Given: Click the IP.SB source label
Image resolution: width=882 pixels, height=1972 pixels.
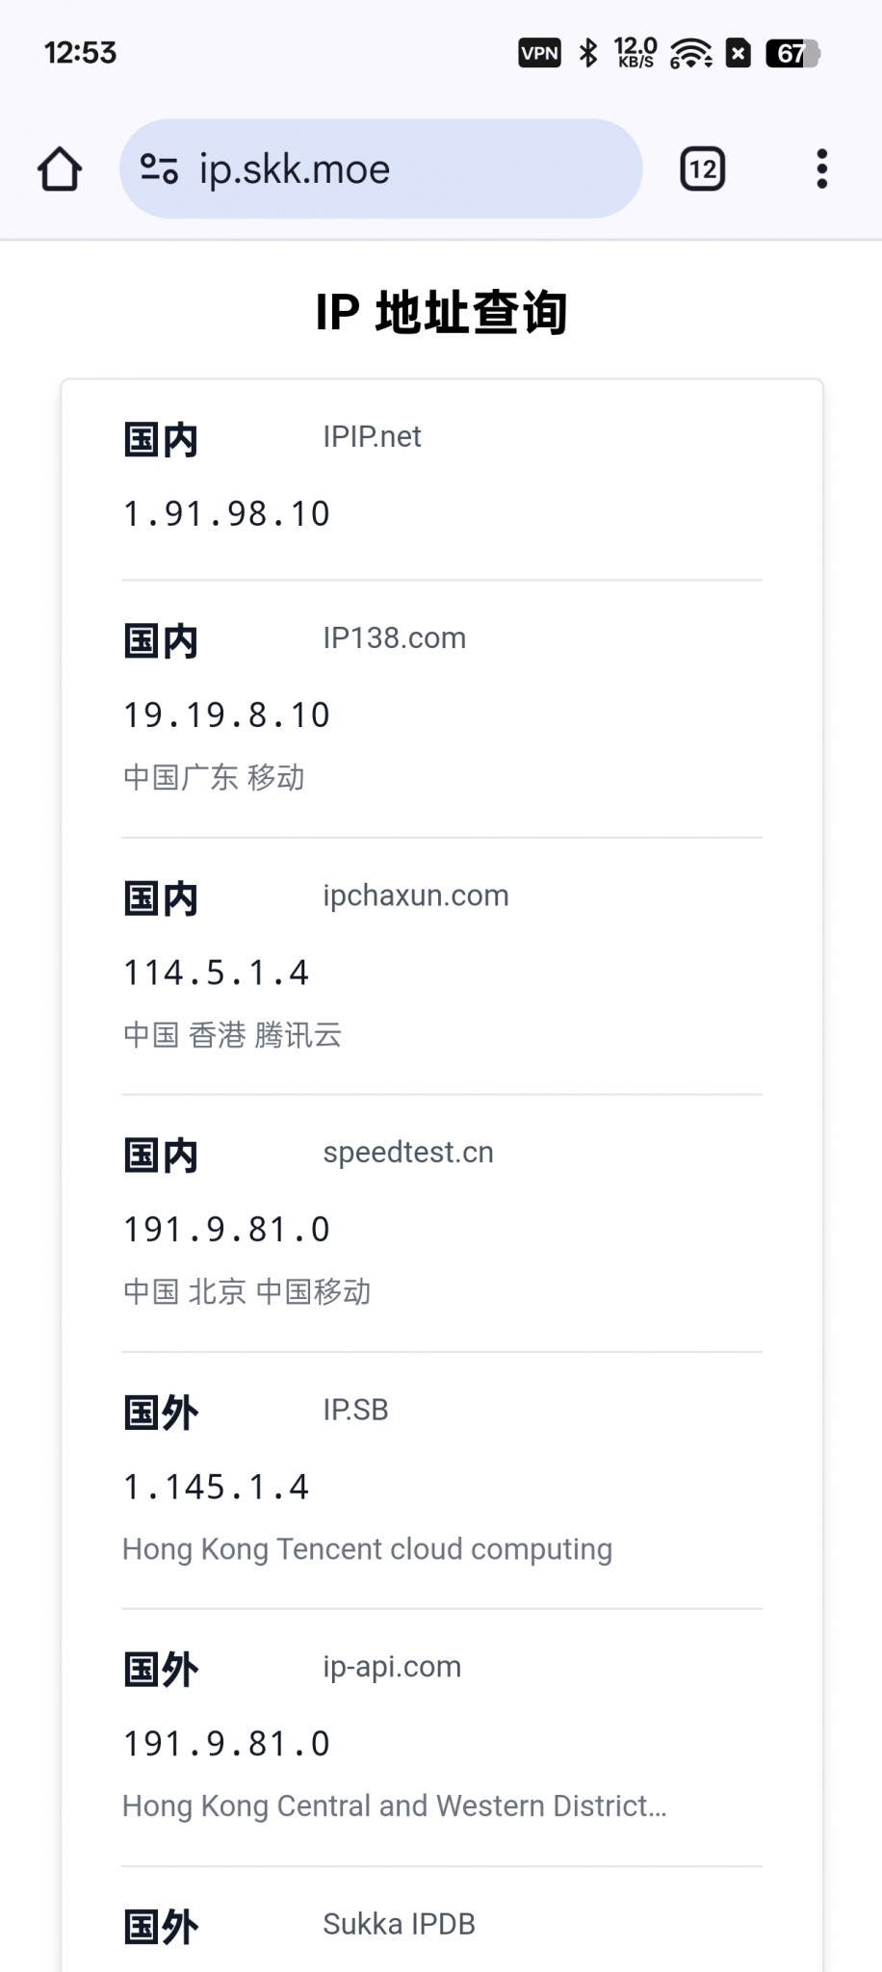Looking at the screenshot, I should 355,1410.
